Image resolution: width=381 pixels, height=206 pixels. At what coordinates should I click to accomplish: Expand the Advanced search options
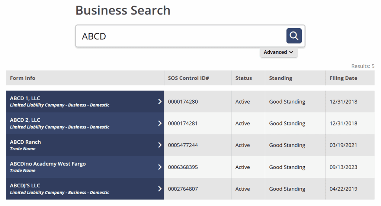pyautogui.click(x=278, y=52)
